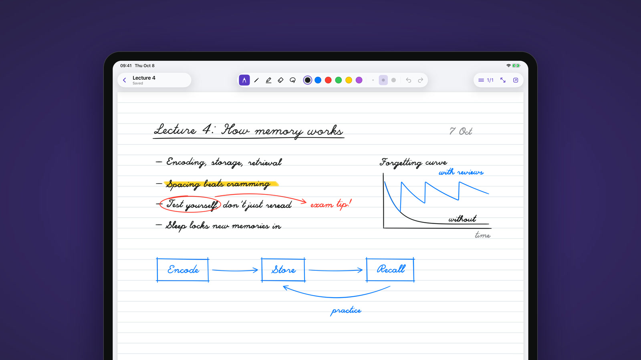Click the battery status icon
This screenshot has height=360, width=641.
(x=516, y=66)
